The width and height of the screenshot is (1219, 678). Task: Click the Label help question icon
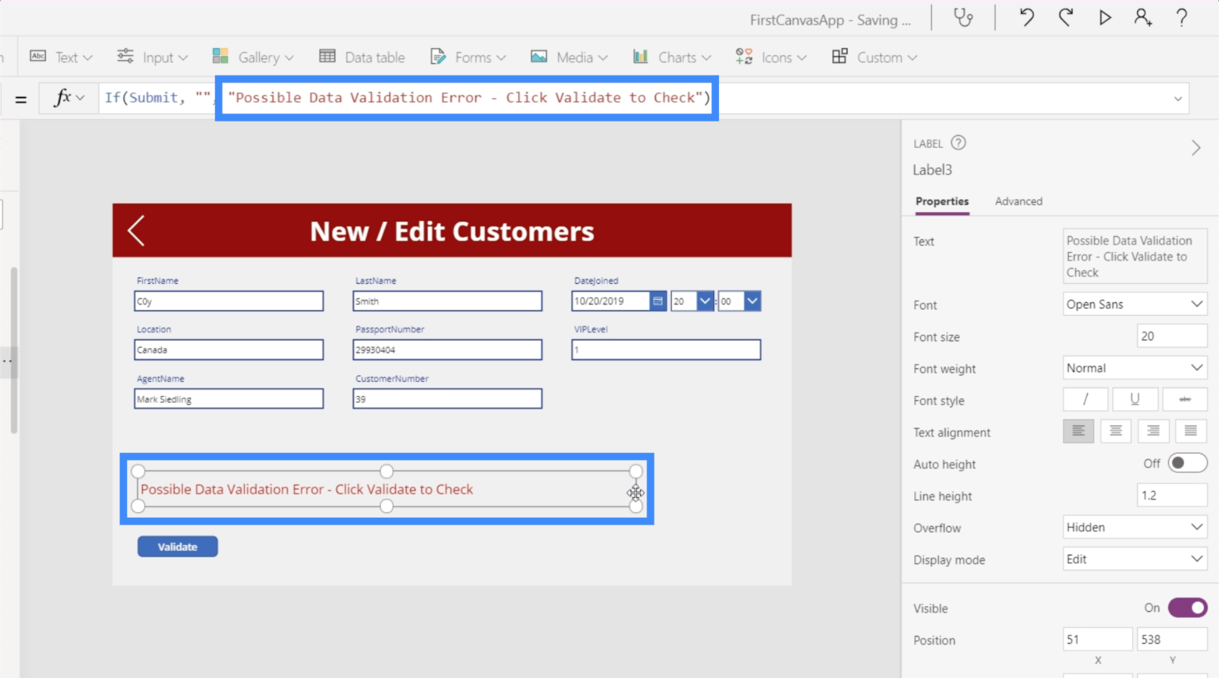coord(958,143)
